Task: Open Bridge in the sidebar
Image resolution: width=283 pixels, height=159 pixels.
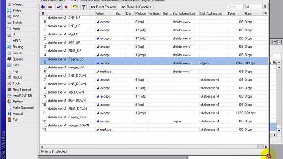Action: [x=17, y=11]
